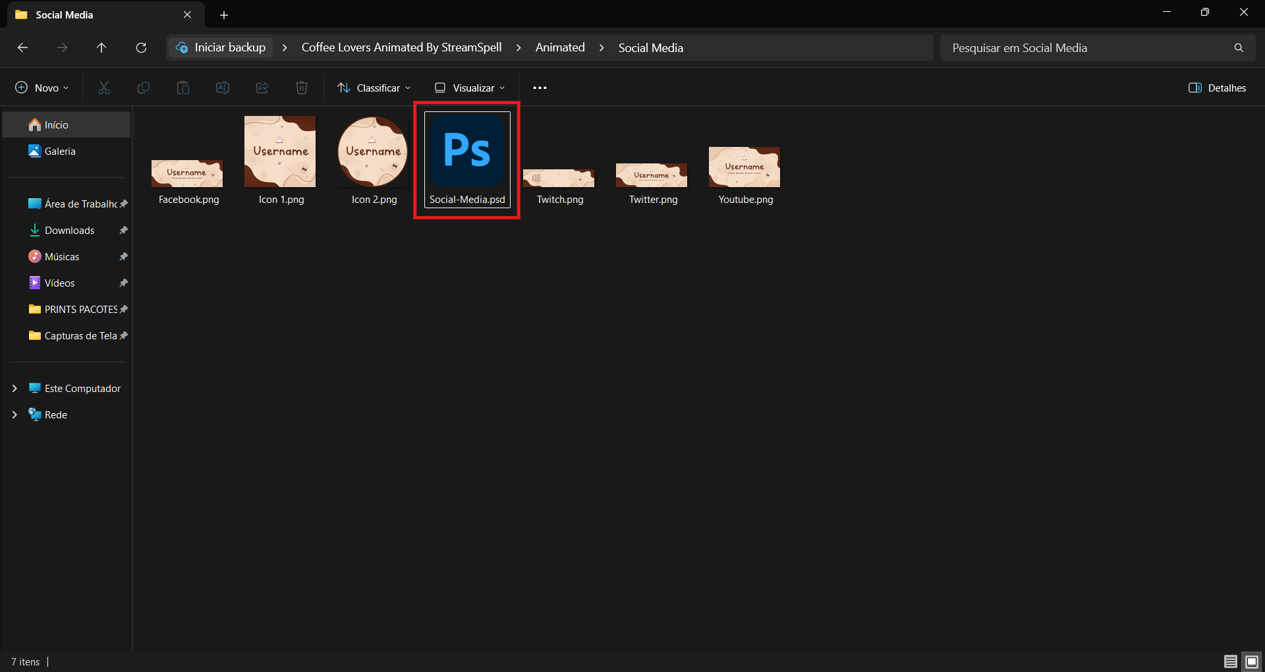Screen dimensions: 1265x672
Task: Toggle the Detalhes pane
Action: coord(1218,88)
